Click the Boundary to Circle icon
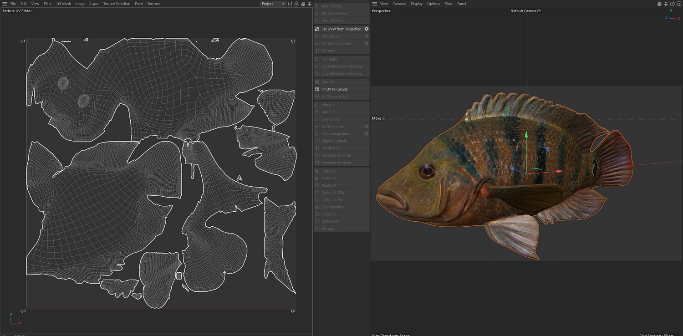 tap(317, 155)
